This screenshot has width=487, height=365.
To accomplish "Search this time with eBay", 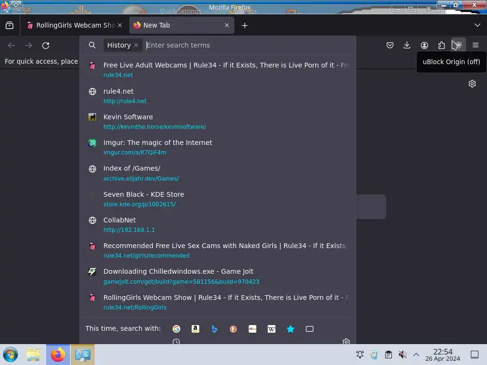I will pyautogui.click(x=253, y=329).
